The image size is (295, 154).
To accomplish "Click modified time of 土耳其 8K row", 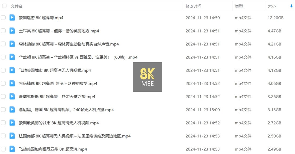I will coord(203,31).
